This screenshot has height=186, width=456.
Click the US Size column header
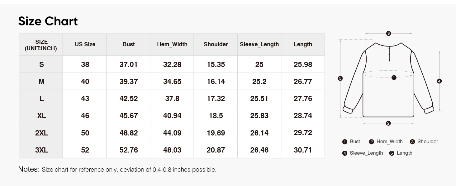point(85,44)
